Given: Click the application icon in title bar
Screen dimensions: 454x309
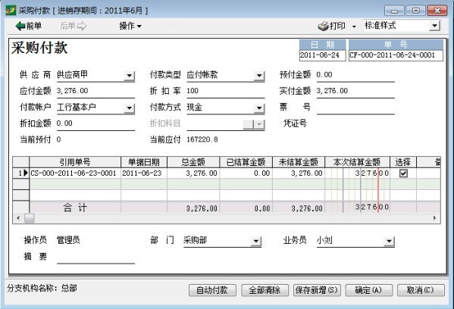Looking at the screenshot, I should 11,11.
